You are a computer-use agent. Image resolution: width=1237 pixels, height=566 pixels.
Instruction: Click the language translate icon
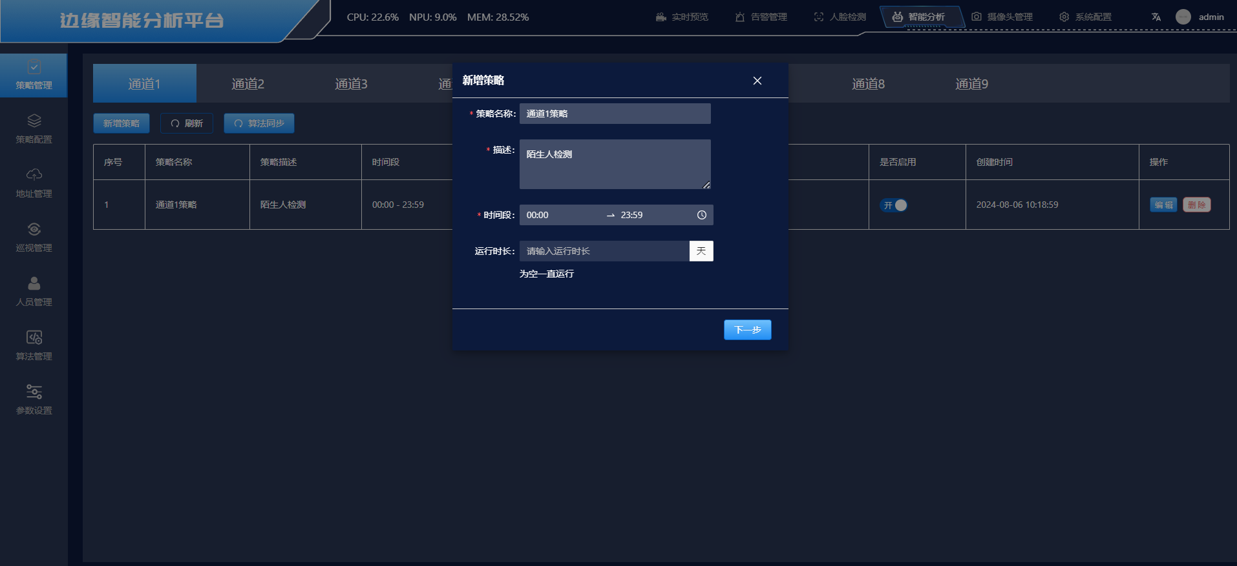pos(1156,17)
